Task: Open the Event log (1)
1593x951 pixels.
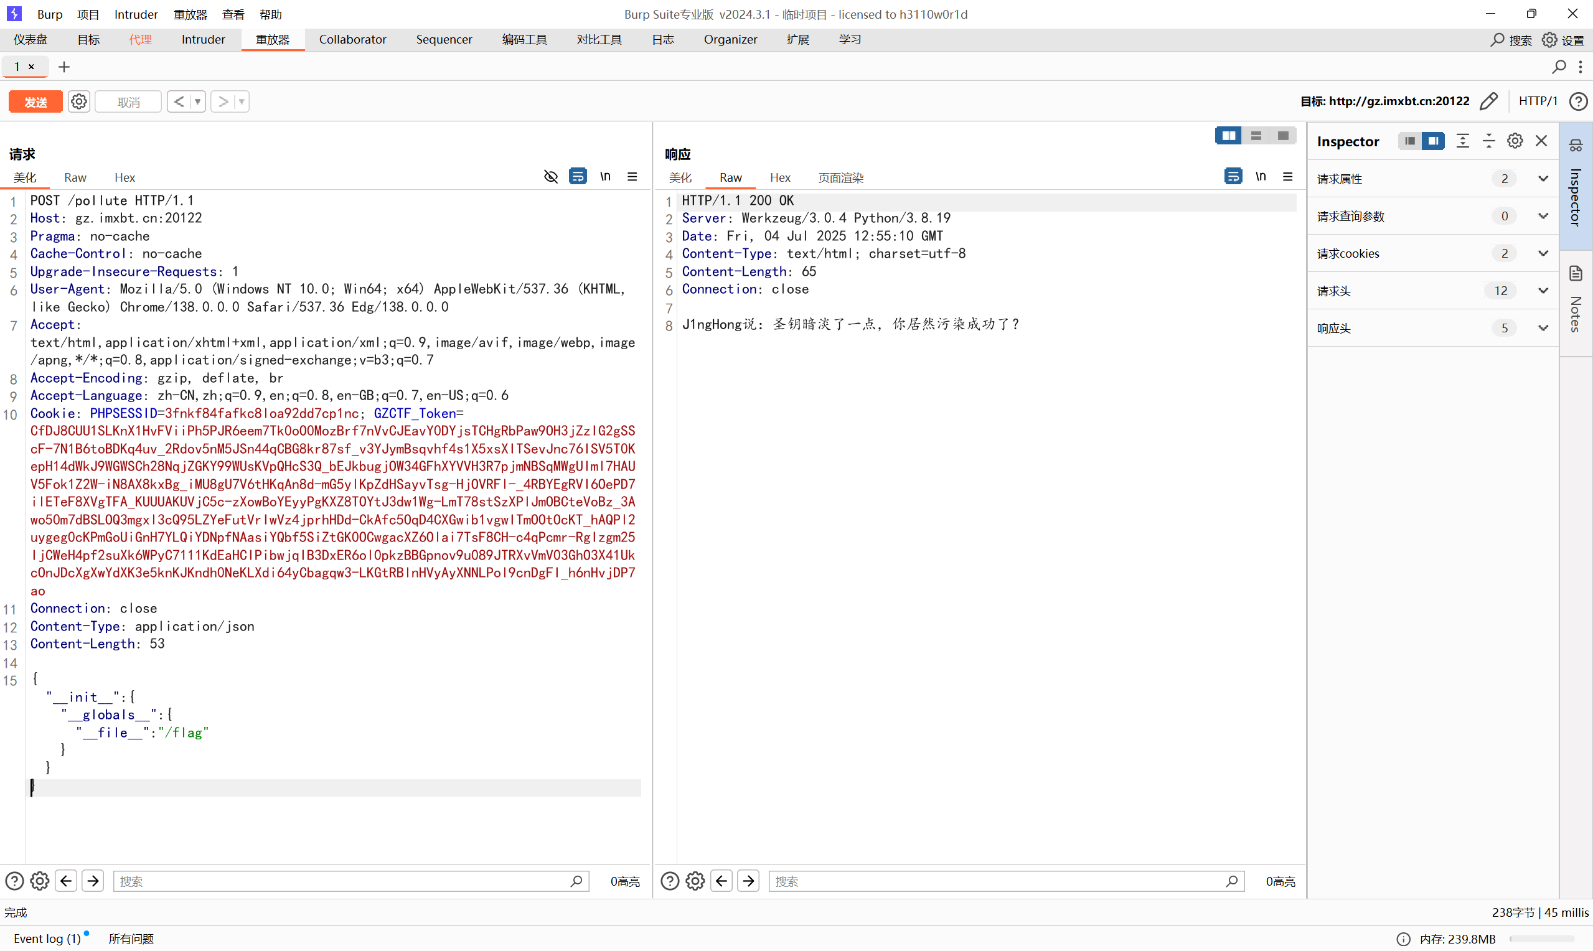Action: coord(47,938)
